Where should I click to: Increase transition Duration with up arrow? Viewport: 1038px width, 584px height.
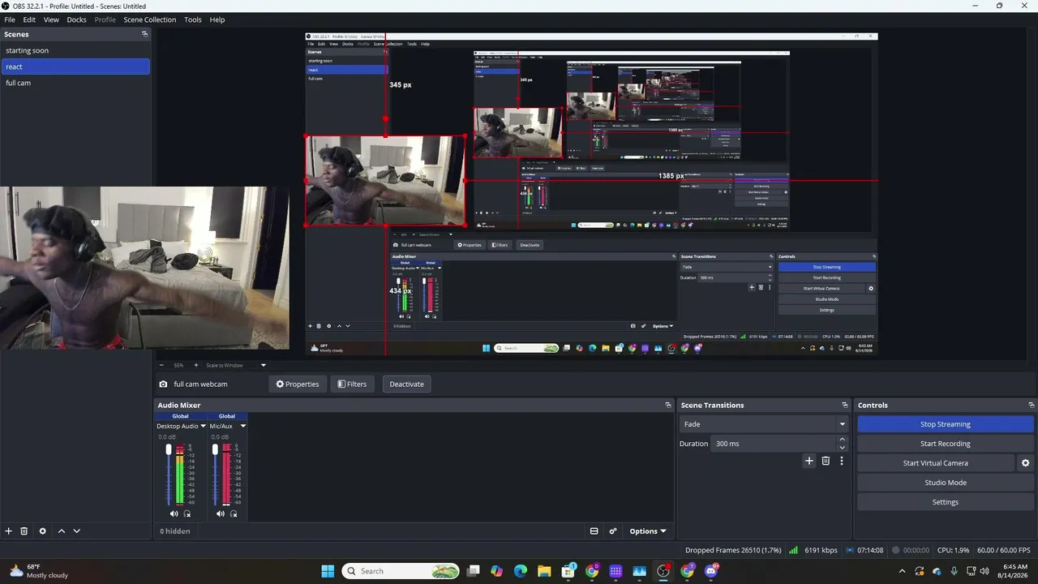pos(842,440)
